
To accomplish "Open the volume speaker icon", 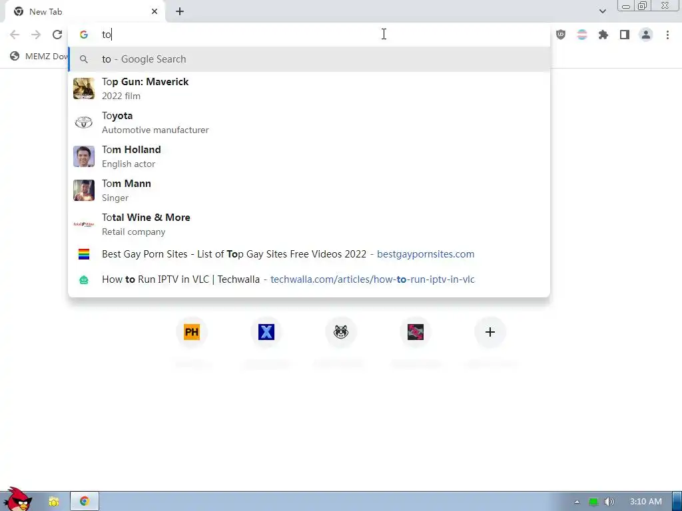I will [609, 502].
